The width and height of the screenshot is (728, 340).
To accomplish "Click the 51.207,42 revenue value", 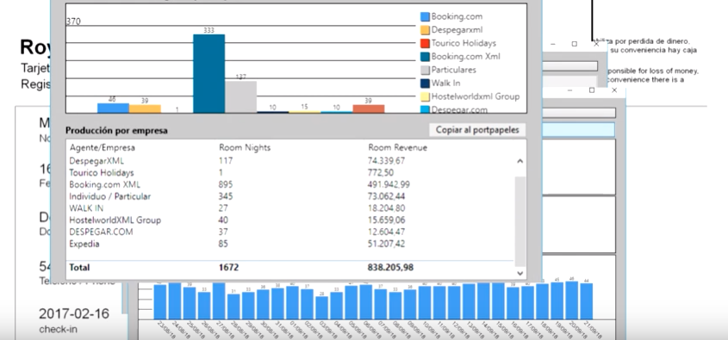I will [386, 244].
